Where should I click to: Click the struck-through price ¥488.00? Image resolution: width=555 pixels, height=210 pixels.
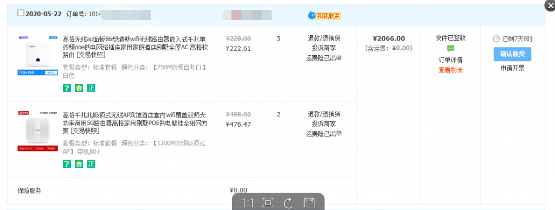click(238, 114)
